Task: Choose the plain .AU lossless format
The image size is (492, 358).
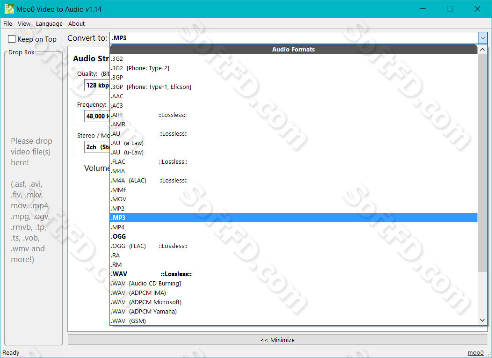Action: (294, 134)
